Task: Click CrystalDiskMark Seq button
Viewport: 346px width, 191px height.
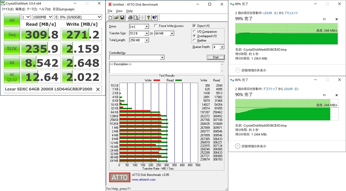Action: coord(12,35)
